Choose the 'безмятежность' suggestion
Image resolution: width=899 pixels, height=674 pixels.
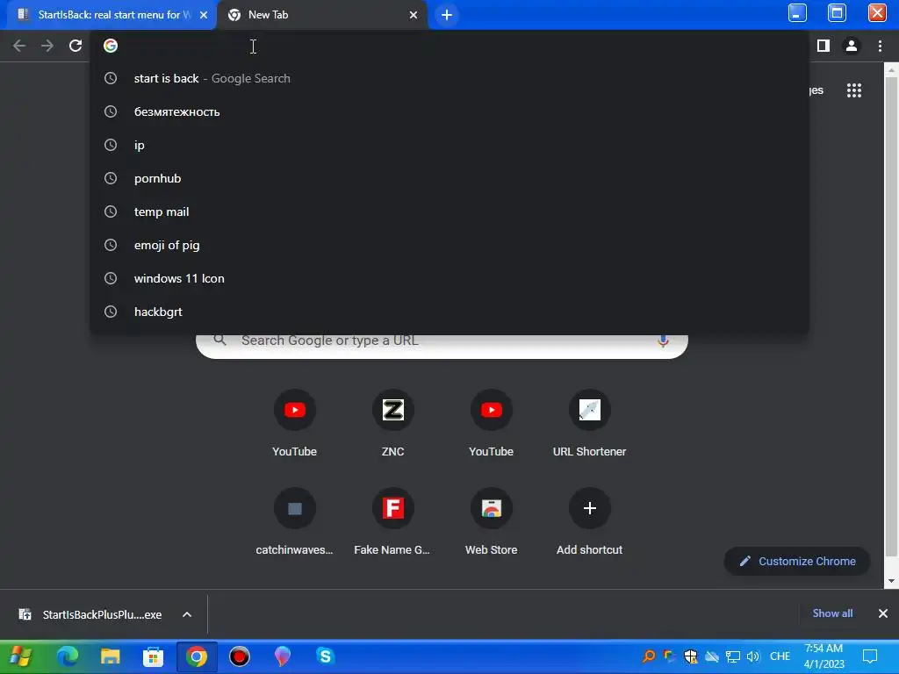(x=449, y=111)
